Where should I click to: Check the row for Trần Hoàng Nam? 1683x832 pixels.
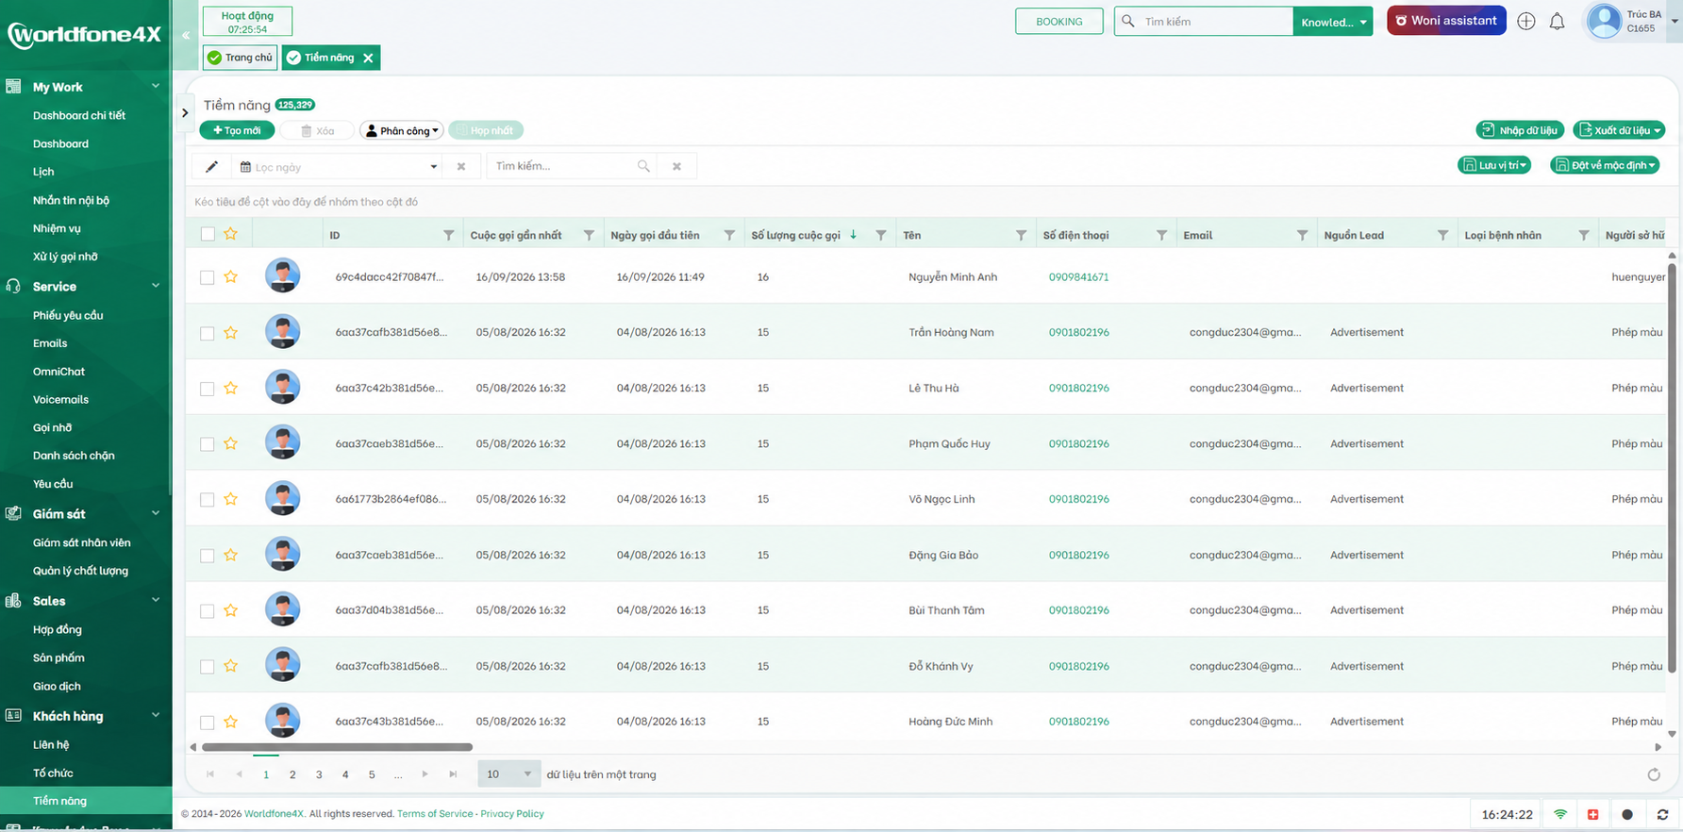point(208,333)
